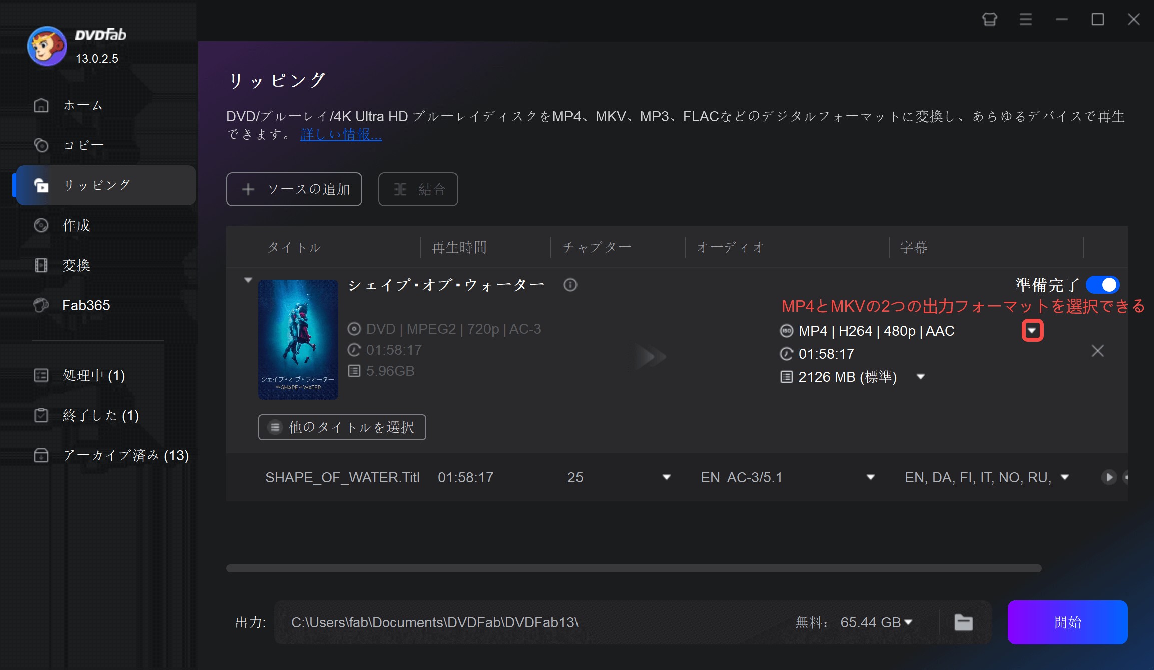The width and height of the screenshot is (1154, 670).
Task: Preview title with play button
Action: (x=1109, y=477)
